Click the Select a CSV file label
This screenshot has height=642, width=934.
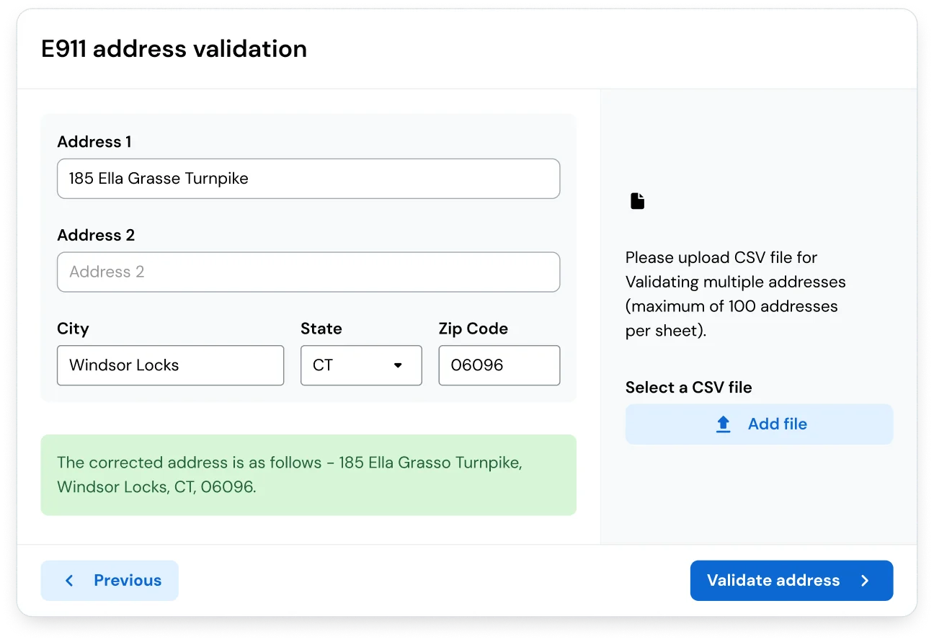tap(688, 387)
